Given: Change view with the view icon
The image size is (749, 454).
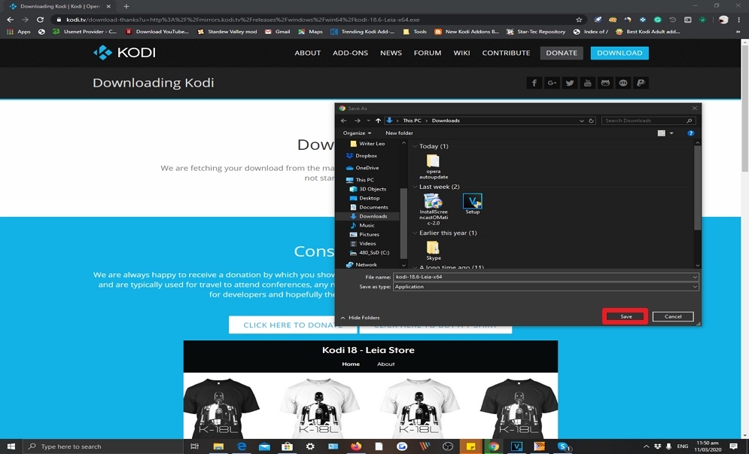Looking at the screenshot, I should [661, 133].
